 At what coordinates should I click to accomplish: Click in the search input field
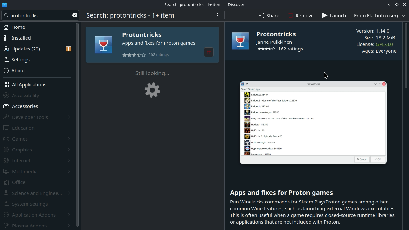[x=38, y=15]
